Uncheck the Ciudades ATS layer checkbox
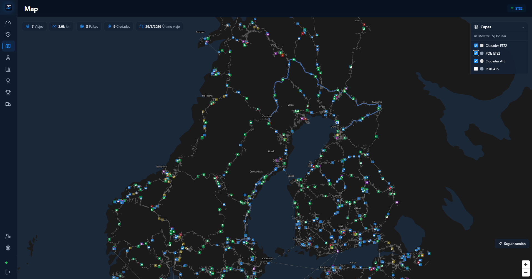 click(476, 61)
